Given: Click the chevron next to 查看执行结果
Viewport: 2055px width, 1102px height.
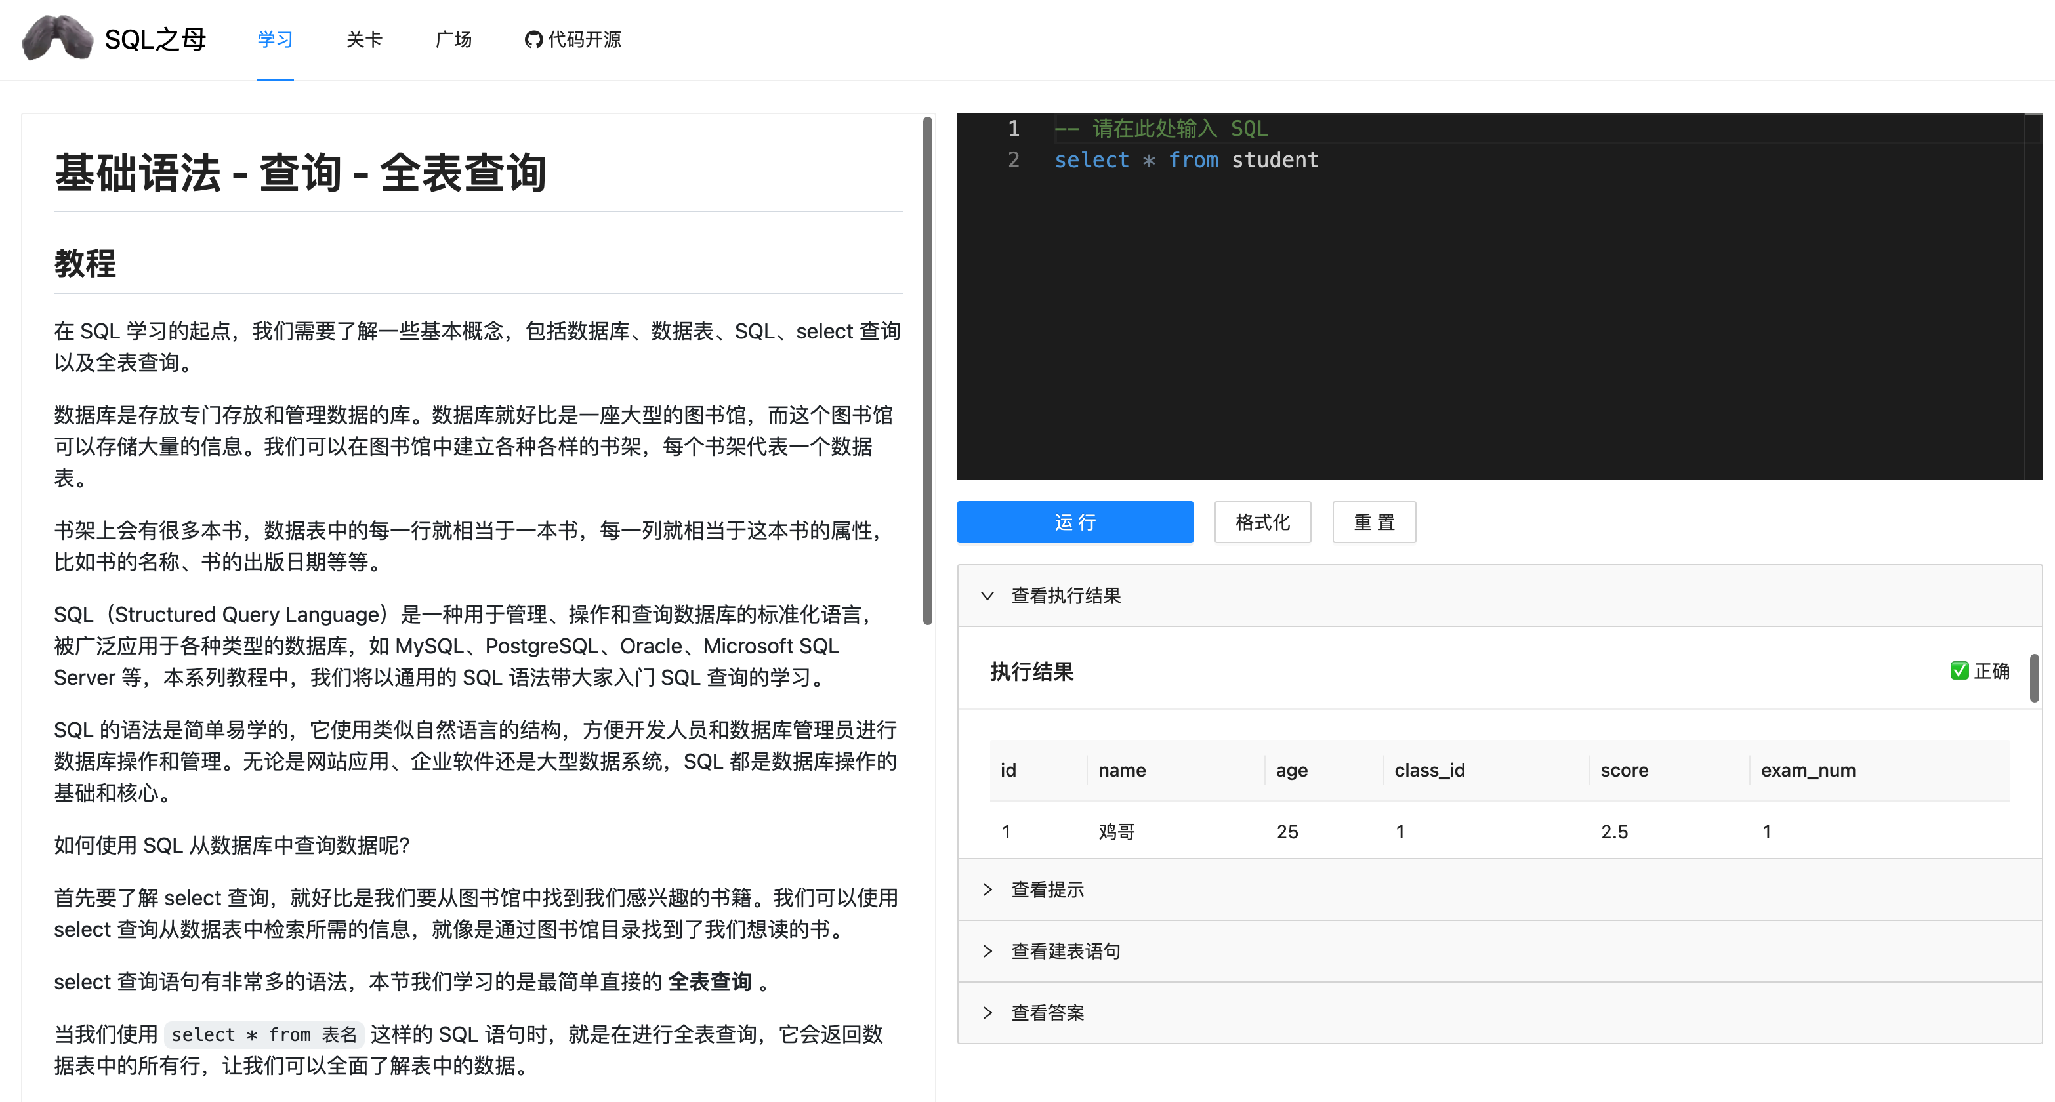Looking at the screenshot, I should (987, 596).
